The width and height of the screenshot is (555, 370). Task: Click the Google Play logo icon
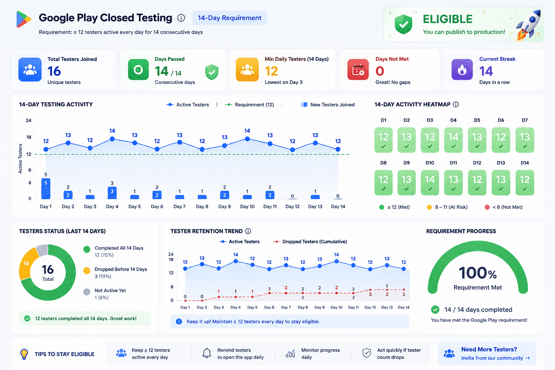pyautogui.click(x=23, y=20)
